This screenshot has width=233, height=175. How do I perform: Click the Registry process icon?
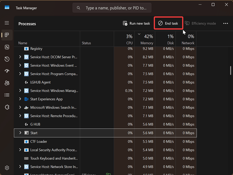pos(26,49)
